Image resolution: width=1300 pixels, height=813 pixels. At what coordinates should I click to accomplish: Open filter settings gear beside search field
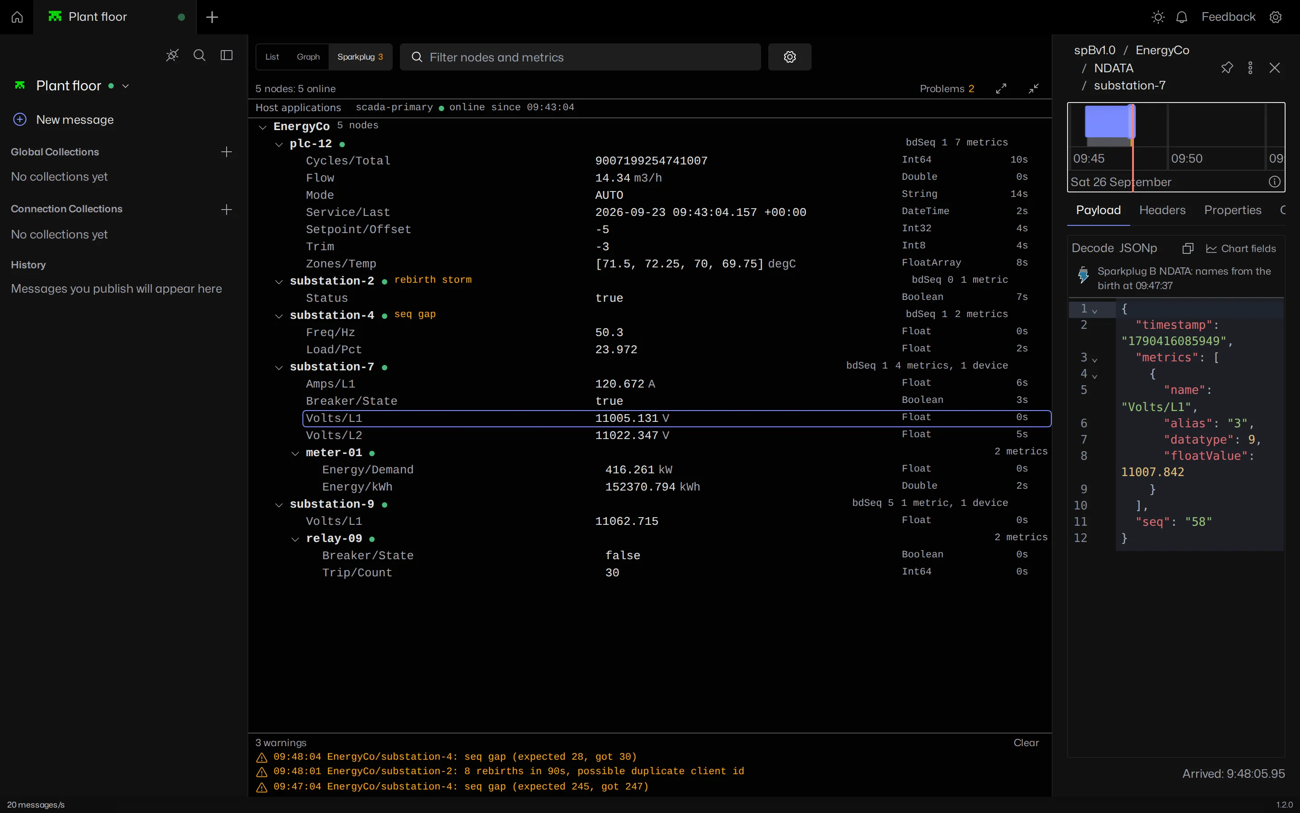[789, 57]
